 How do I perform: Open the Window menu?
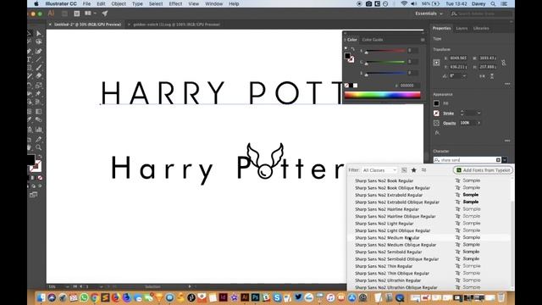coord(214,3)
